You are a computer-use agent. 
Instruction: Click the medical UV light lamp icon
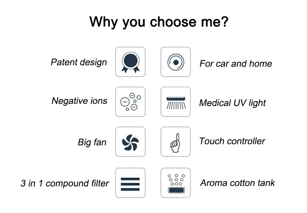pyautogui.click(x=176, y=102)
